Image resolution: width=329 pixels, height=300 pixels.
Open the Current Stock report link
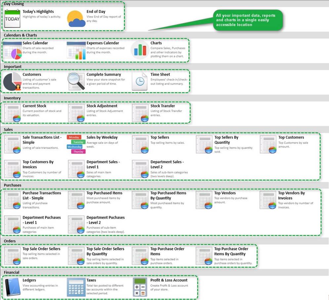[x=34, y=106]
